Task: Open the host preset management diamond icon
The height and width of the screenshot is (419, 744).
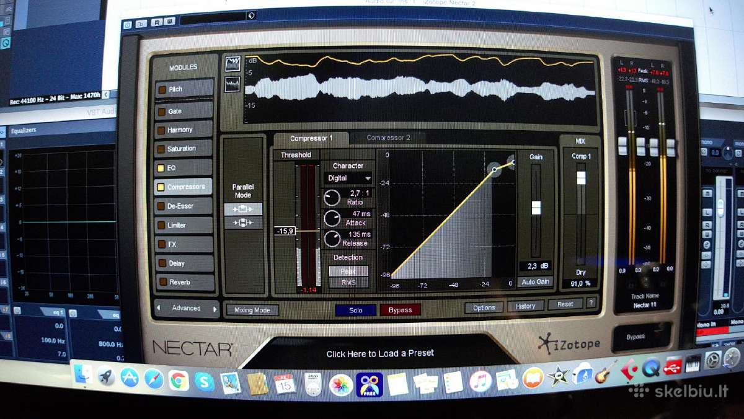Action: [251, 15]
